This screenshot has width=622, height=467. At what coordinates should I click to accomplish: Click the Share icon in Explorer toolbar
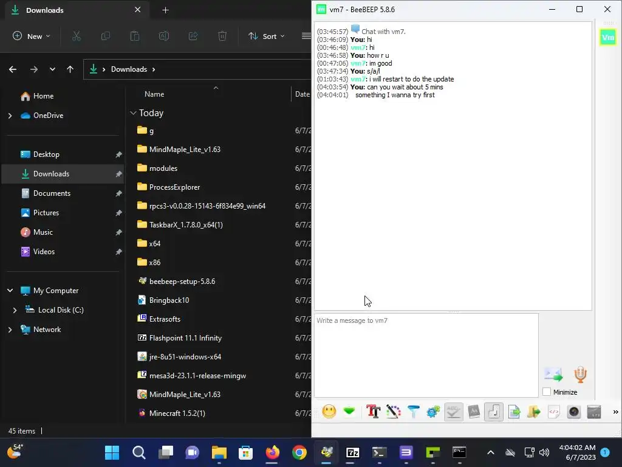click(193, 36)
